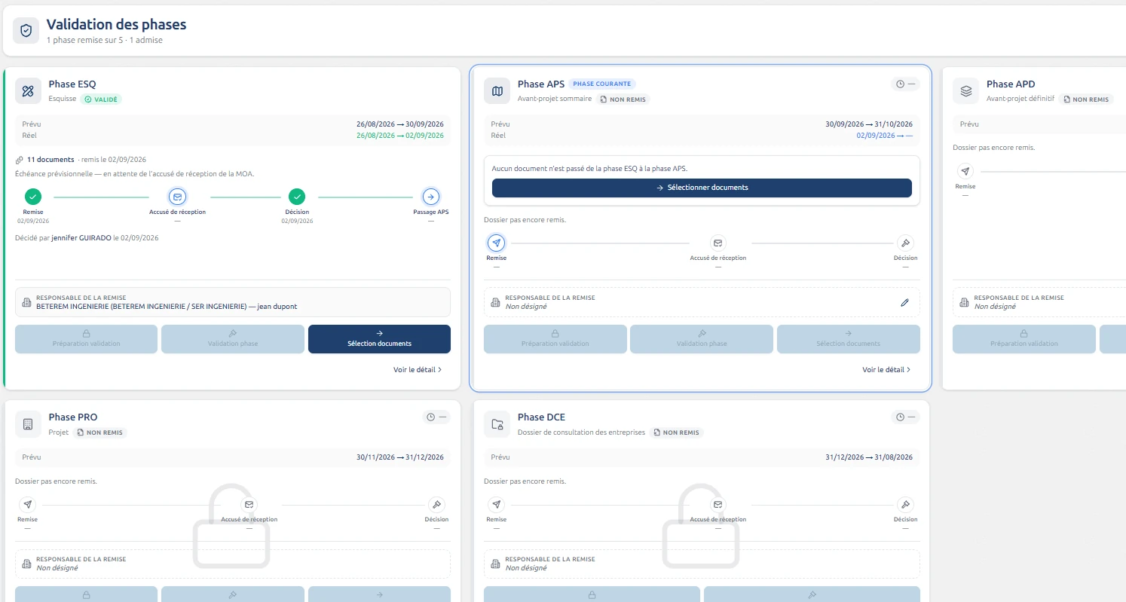Click the DCE Remise paper-plane step icon

tap(496, 504)
